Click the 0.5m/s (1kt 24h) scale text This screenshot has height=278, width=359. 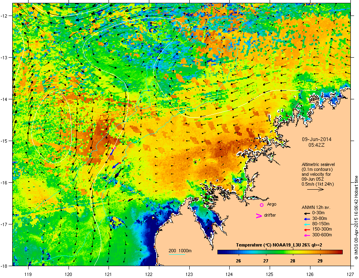pyautogui.click(x=318, y=184)
